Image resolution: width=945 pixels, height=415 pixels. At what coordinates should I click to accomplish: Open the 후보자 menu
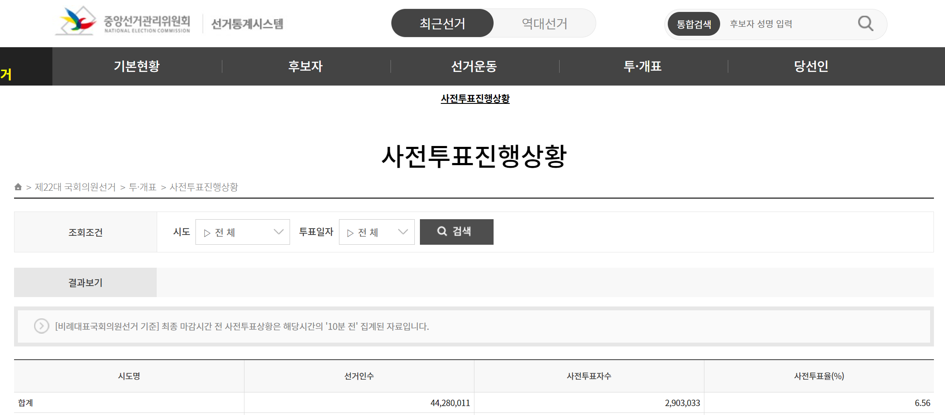click(305, 66)
